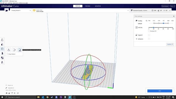Screen dimensions: 176x99
Task: Click the Generic PLA material icon
Action: (x=34, y=10)
